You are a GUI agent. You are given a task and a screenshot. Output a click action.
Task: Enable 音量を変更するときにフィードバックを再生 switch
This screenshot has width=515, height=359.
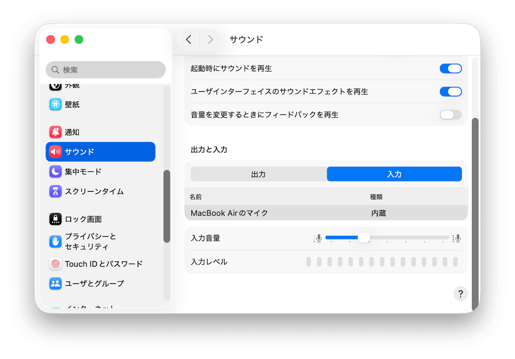coord(451,114)
